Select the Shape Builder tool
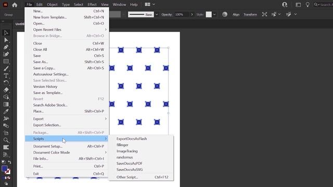 6,97
